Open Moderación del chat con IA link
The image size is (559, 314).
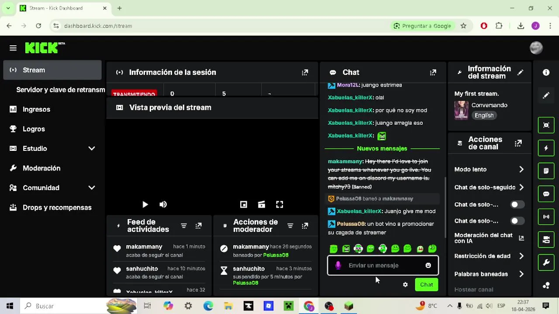[521, 238]
